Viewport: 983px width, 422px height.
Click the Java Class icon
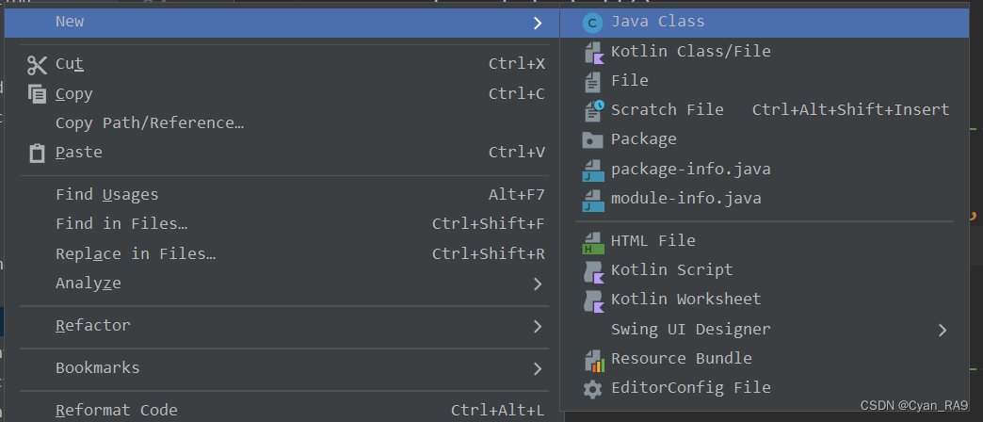coord(592,23)
